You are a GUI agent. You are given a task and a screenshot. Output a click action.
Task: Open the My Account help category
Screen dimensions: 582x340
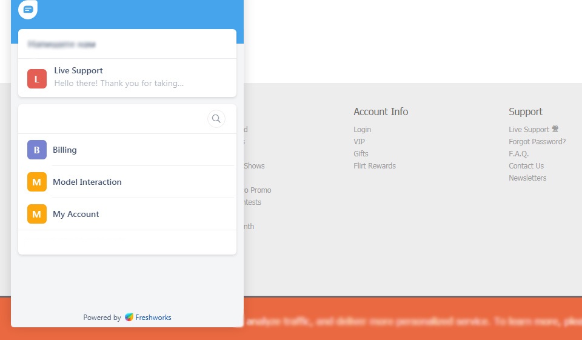tap(76, 214)
